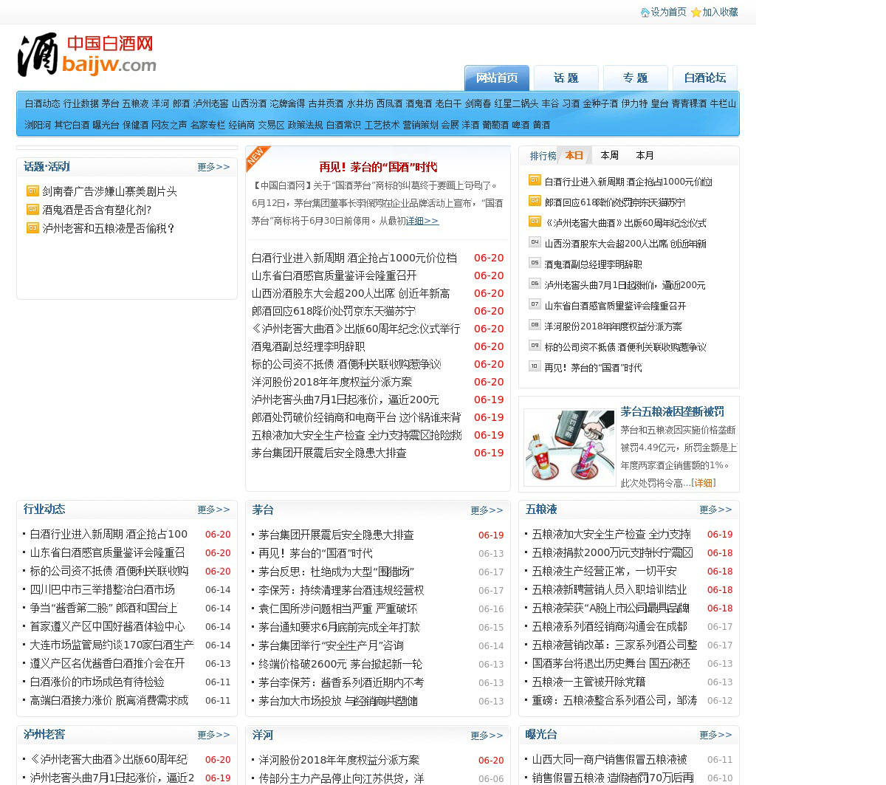Switch the ranking to 本月
886x785 pixels.
[x=645, y=156]
